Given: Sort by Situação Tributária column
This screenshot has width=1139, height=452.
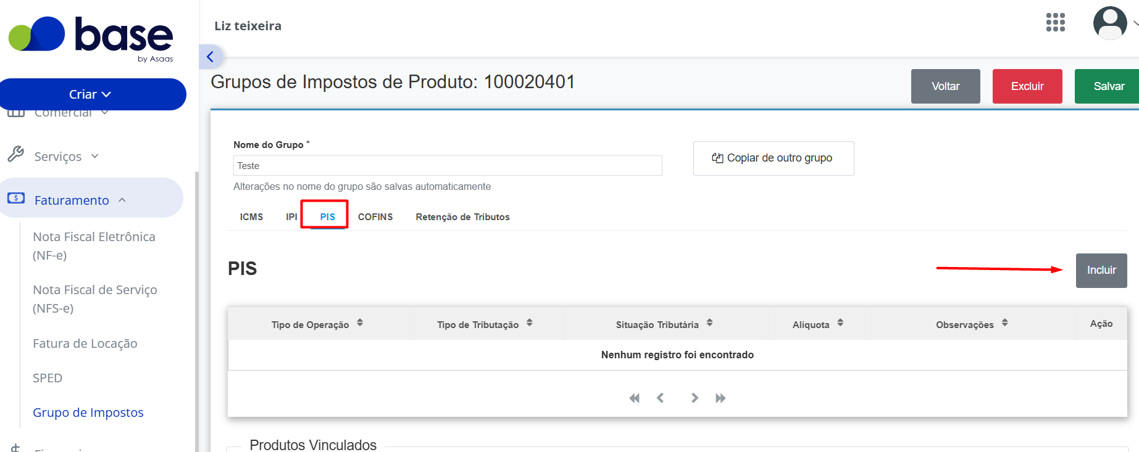Looking at the screenshot, I should coord(710,323).
